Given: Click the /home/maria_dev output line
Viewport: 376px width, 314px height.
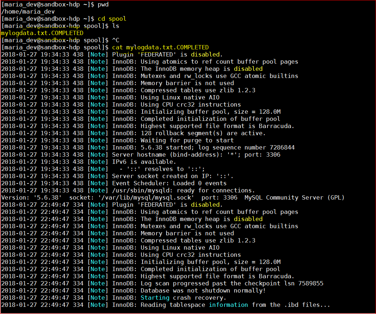Looking at the screenshot, I should point(28,12).
